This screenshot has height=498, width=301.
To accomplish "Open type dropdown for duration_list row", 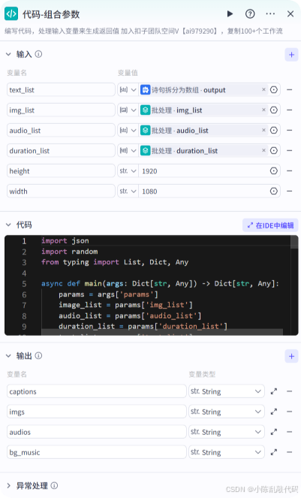I will [x=128, y=151].
